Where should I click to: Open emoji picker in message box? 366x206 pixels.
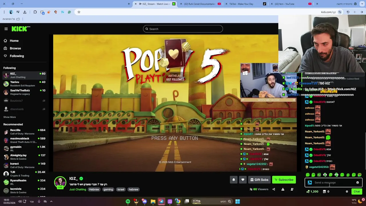coord(357,183)
